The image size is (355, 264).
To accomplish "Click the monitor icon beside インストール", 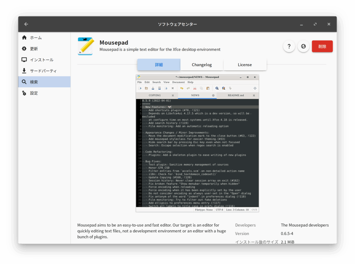I will pyautogui.click(x=24, y=60).
